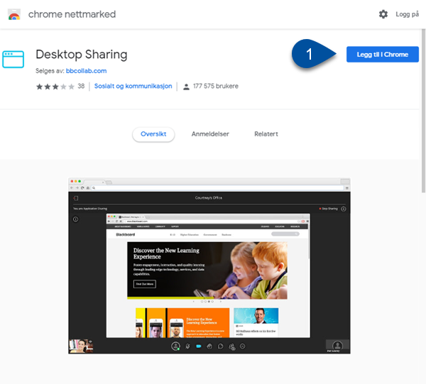Click microphone icon in preview screenshot

[x=187, y=346]
